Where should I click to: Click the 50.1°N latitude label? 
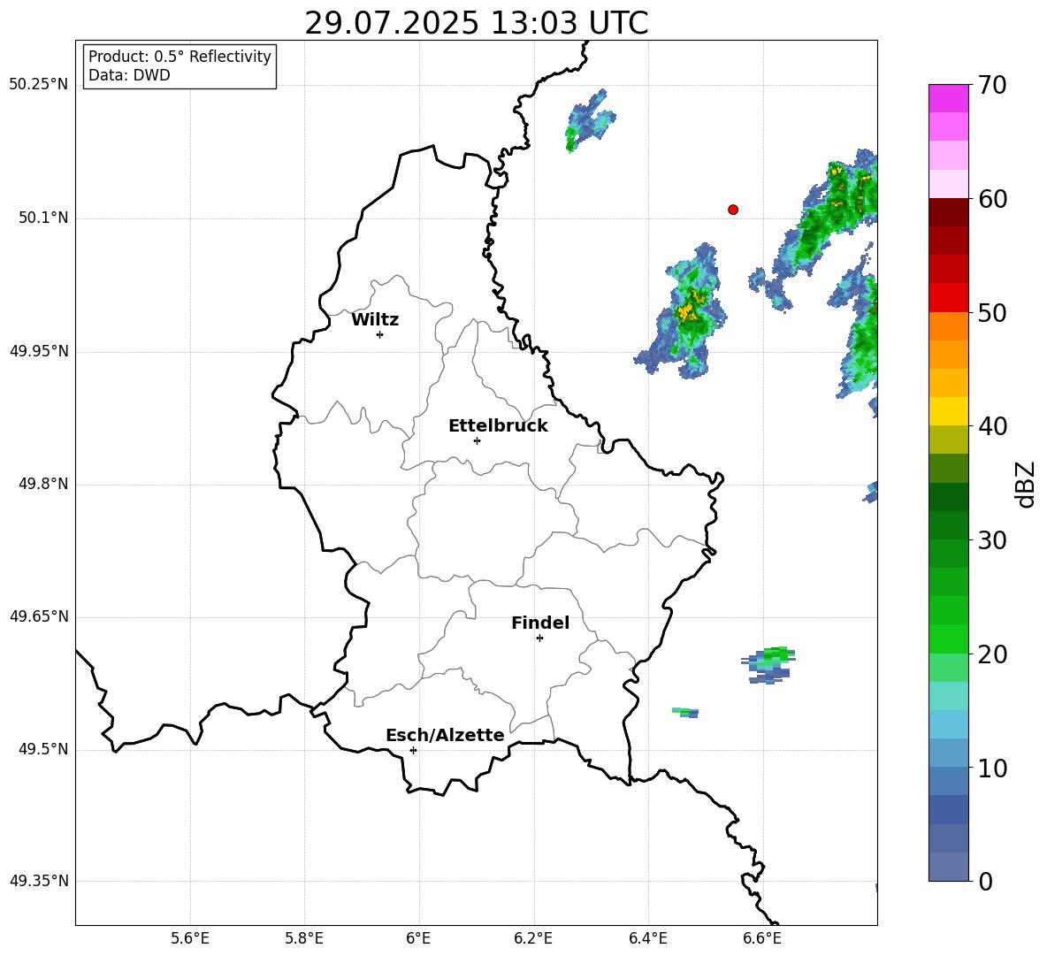pos(43,218)
